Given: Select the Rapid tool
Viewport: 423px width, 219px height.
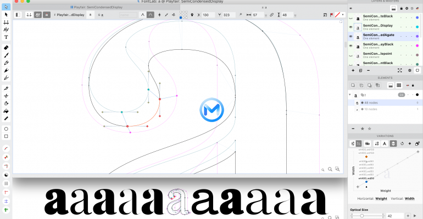Looking at the screenshot, I should pyautogui.click(x=6, y=78).
